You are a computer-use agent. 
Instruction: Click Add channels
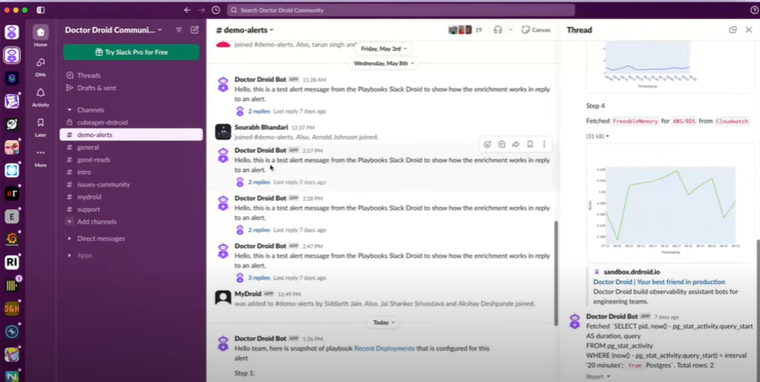96,221
